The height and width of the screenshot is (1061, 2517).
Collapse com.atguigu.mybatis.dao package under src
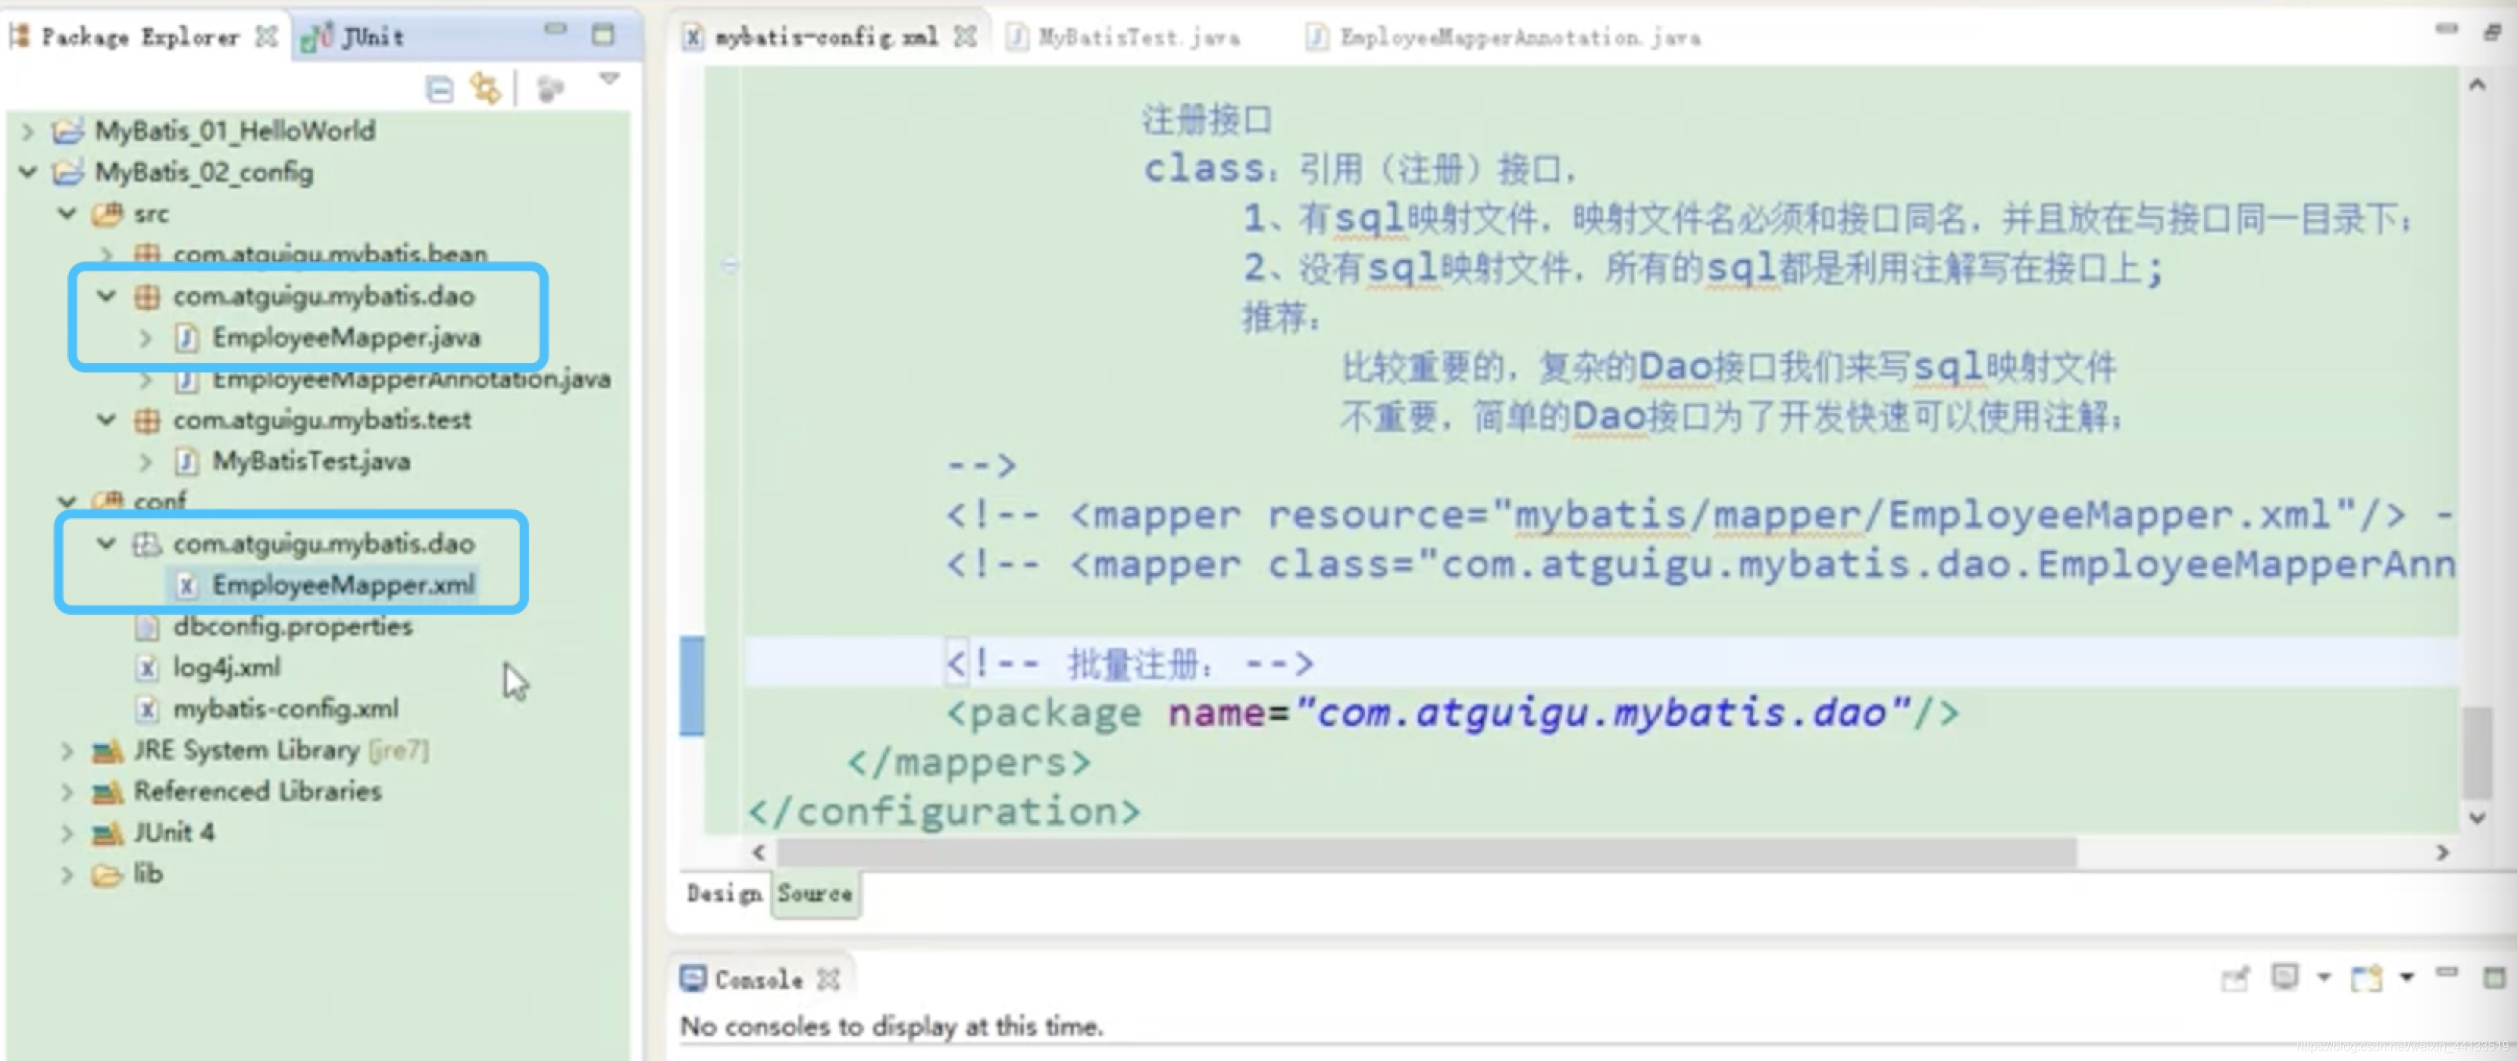click(106, 296)
